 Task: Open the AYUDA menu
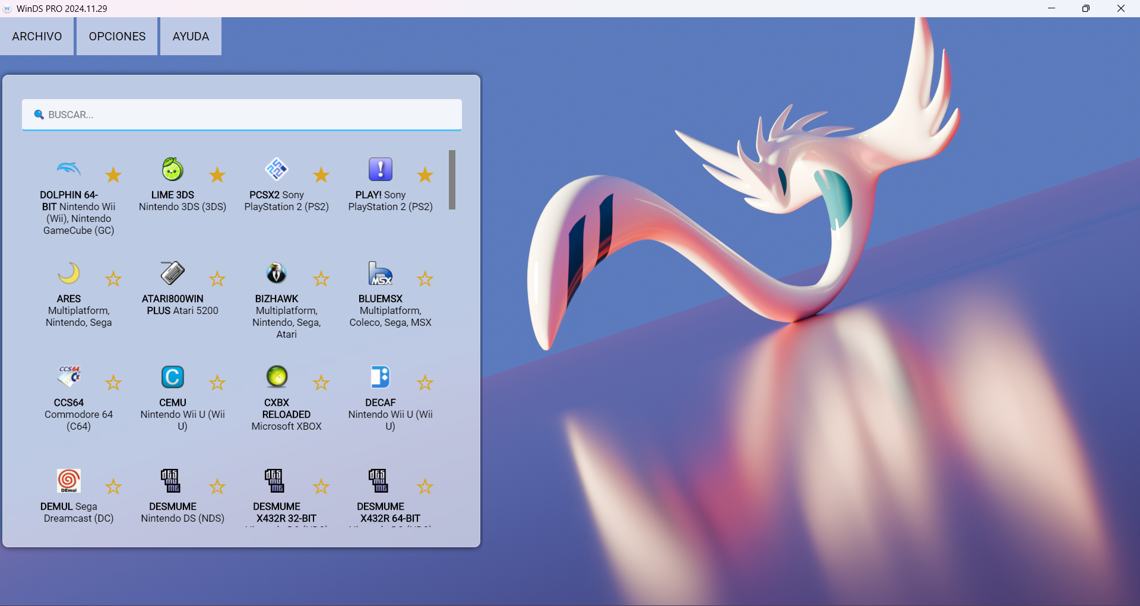click(191, 36)
